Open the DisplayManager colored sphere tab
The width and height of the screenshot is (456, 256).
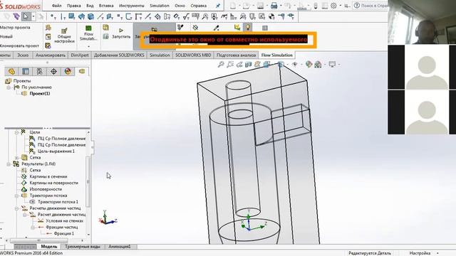pyautogui.click(x=68, y=71)
